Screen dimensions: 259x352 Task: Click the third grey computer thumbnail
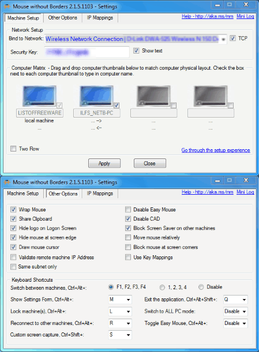pos(153,96)
